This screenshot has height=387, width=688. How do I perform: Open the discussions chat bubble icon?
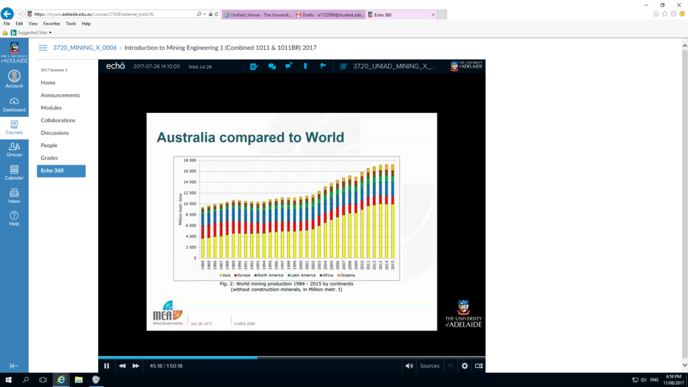(x=272, y=67)
